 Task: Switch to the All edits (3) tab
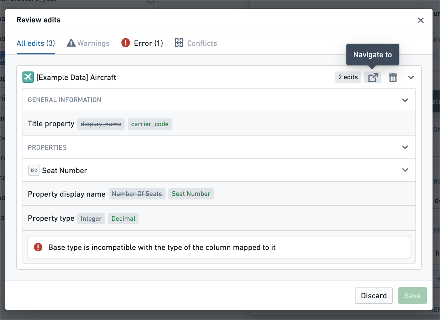pos(36,43)
